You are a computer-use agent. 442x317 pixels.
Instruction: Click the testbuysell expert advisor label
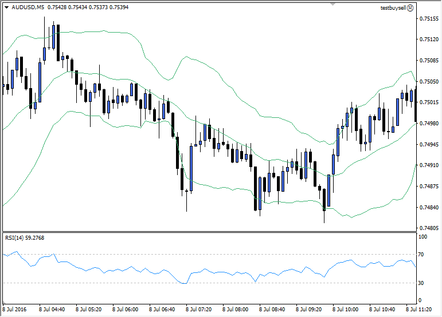click(392, 7)
